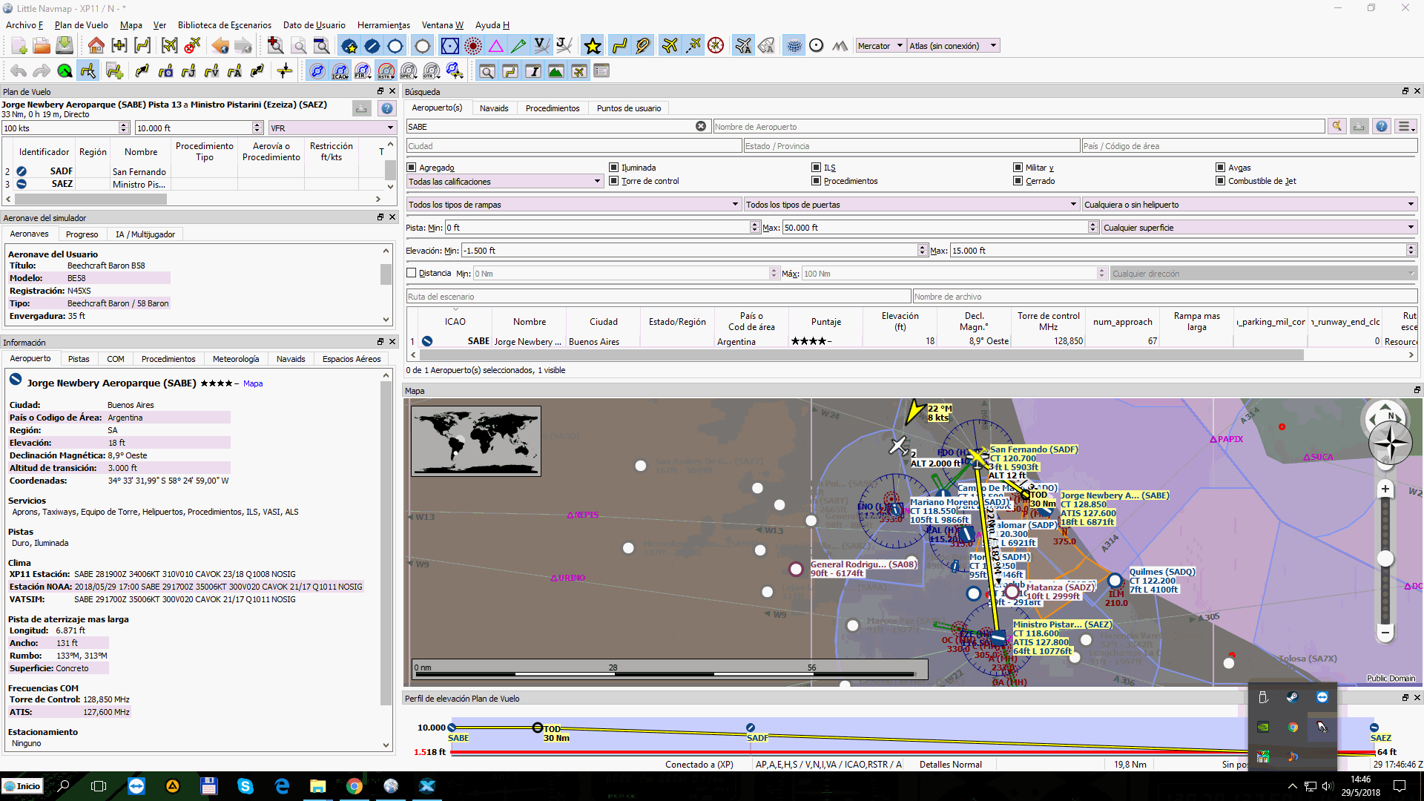The width and height of the screenshot is (1424, 801).
Task: Toggle waypoints magenta triangle icon
Action: 496,46
